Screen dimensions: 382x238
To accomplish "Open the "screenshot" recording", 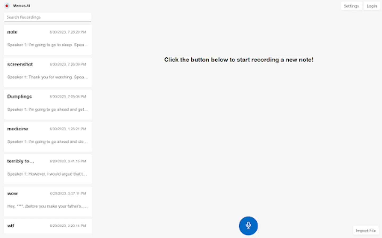I will (x=48, y=72).
